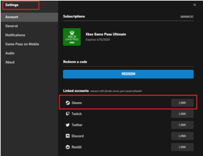203x156 pixels.
Task: Click the Twitter bird icon
Action: (67, 125)
